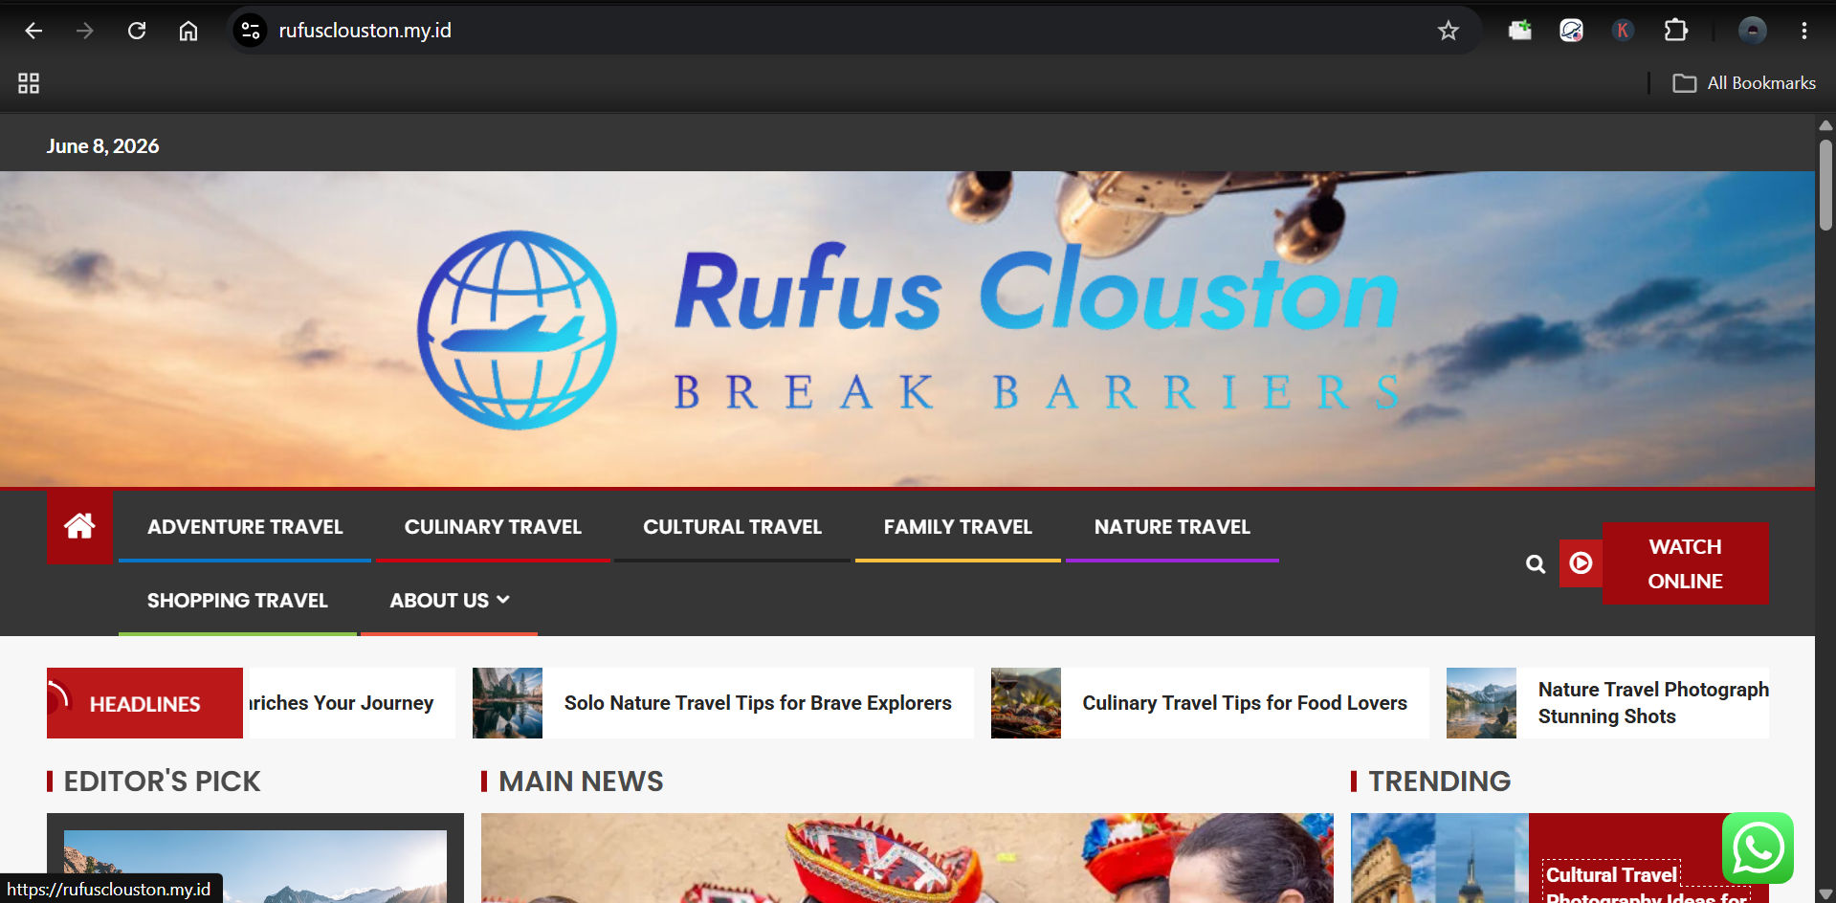Open the Culinary Travel menu item

click(x=493, y=527)
